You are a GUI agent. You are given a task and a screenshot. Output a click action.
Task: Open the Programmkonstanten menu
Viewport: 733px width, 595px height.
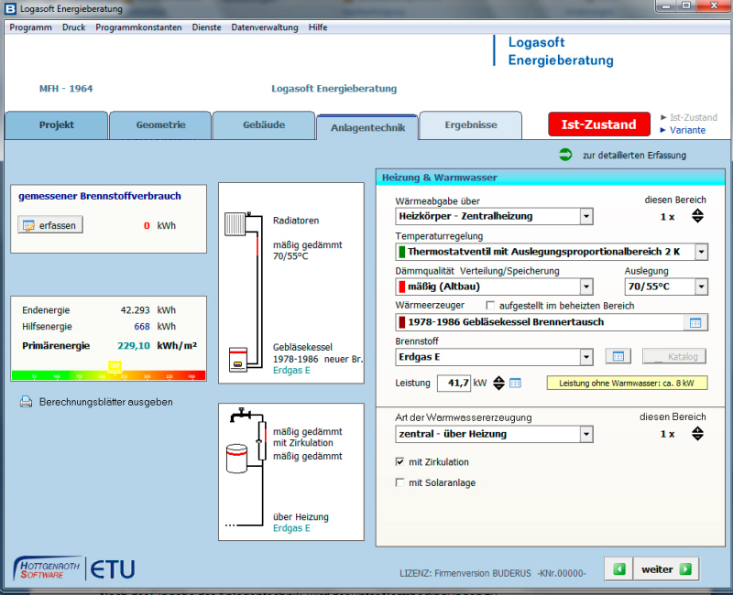coord(139,27)
